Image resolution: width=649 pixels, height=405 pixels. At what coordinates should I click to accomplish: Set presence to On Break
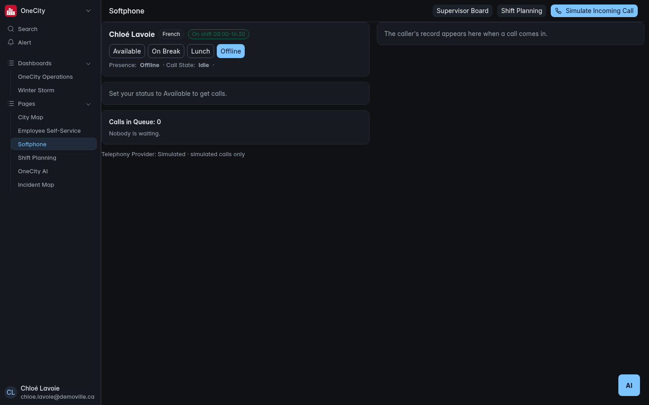pyautogui.click(x=166, y=51)
